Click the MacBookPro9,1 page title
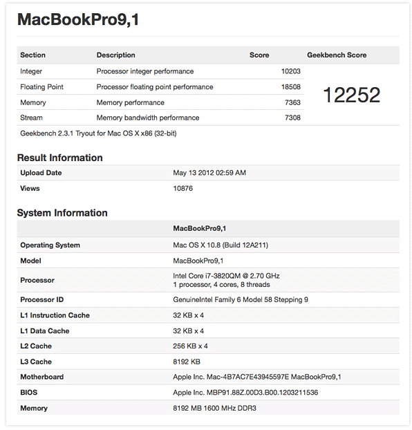The width and height of the screenshot is (412, 430). tap(78, 20)
